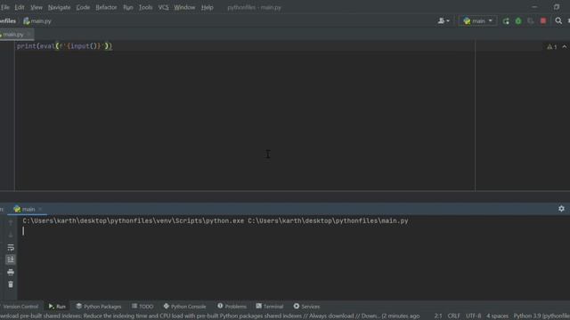Open the user account dropdown
Screen dimensions: 570x320
pyautogui.click(x=444, y=21)
